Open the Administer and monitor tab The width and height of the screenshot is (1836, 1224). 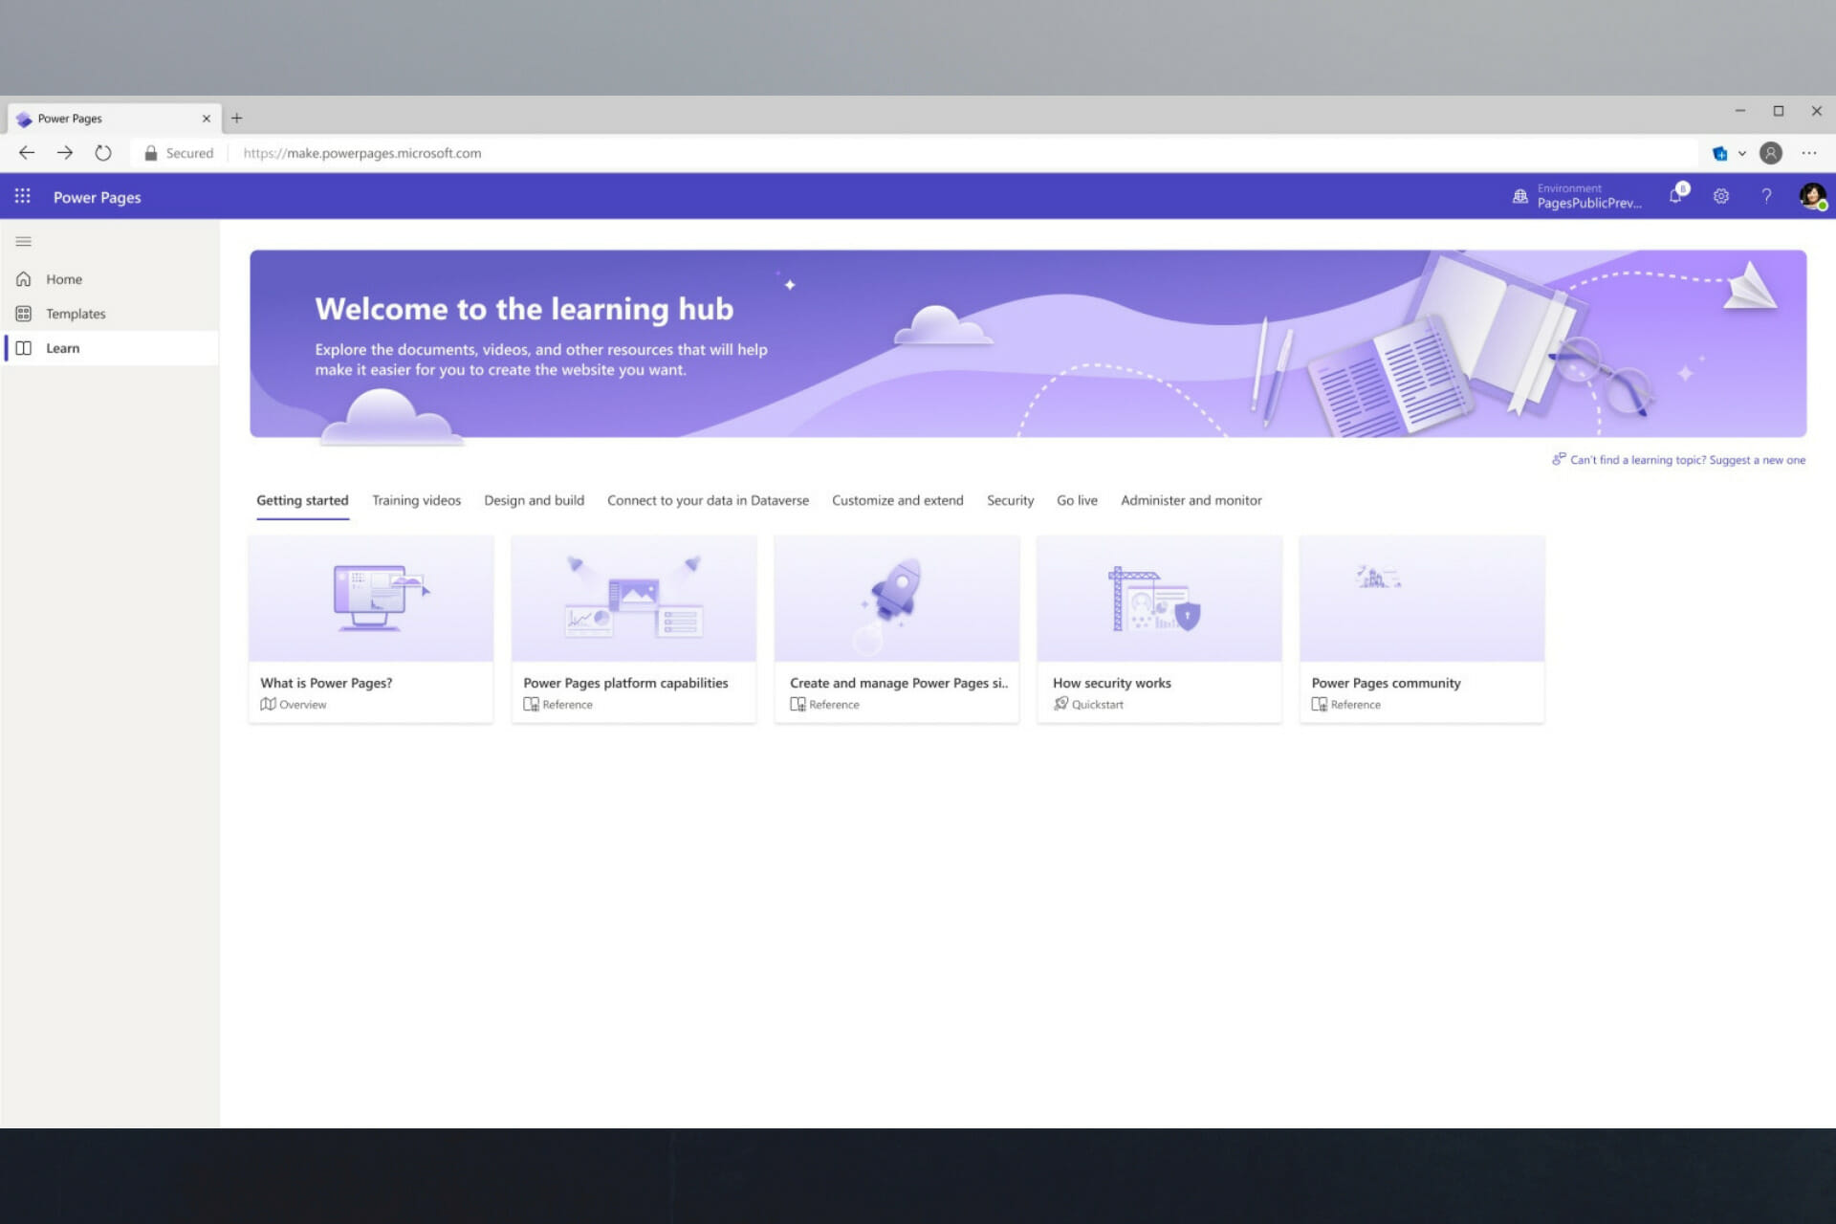pos(1191,500)
